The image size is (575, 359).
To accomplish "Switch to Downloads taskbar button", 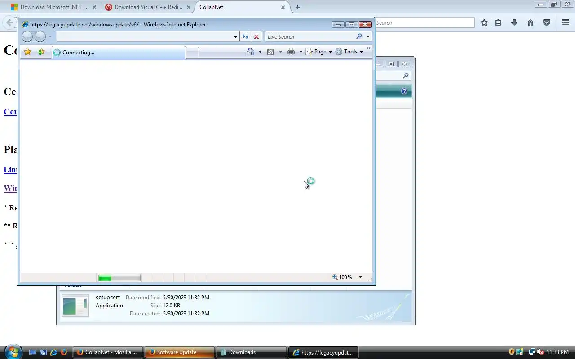I will coord(251,352).
